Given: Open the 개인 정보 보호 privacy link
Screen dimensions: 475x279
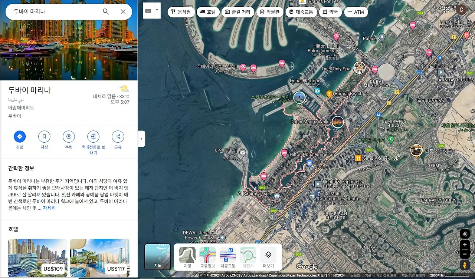Looking at the screenshot, I should [386, 275].
